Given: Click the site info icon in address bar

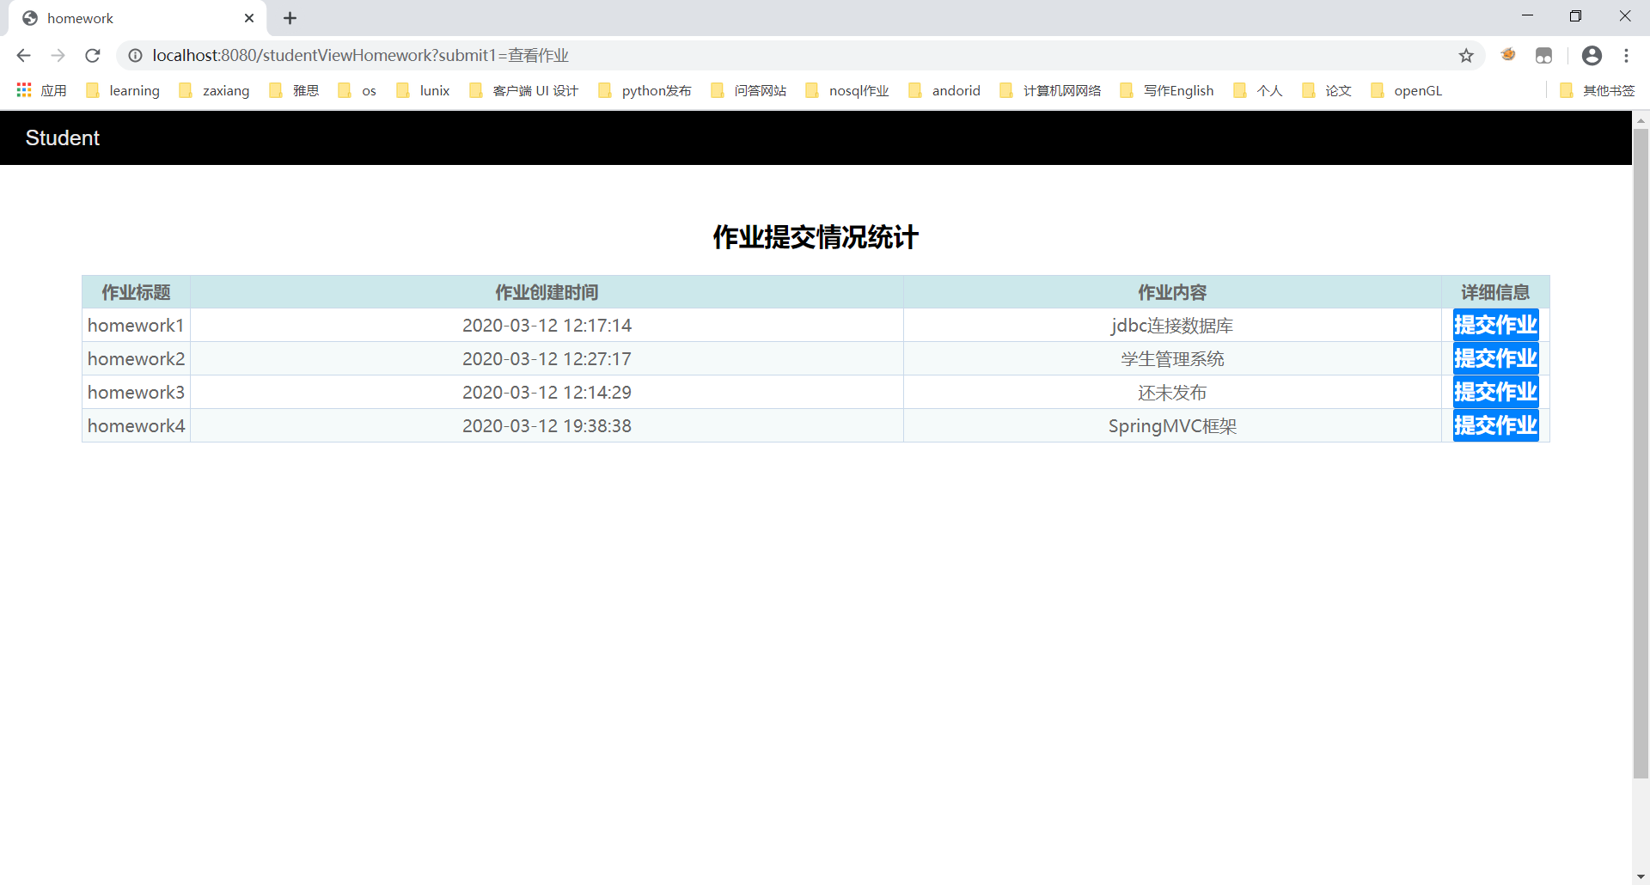Looking at the screenshot, I should pos(135,55).
